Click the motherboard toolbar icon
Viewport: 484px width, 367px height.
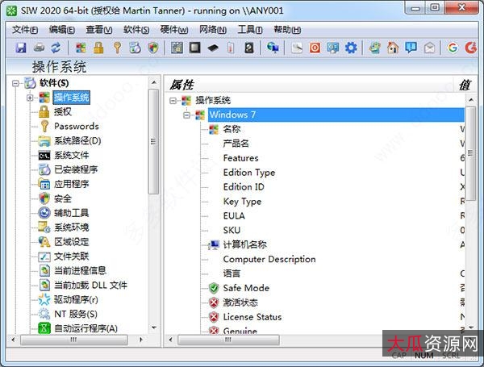tap(177, 48)
